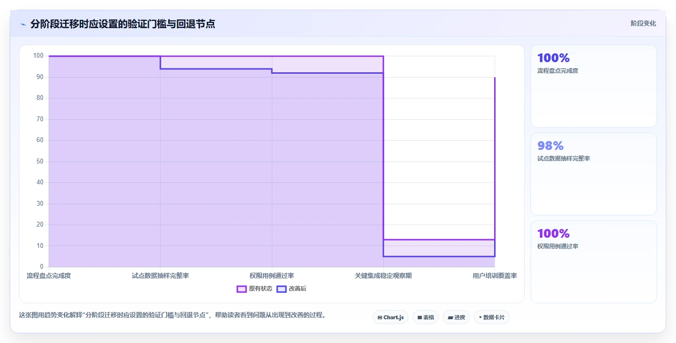Click the 阶段变化 label in header
Viewport: 676px width, 343px height.
[x=643, y=23]
